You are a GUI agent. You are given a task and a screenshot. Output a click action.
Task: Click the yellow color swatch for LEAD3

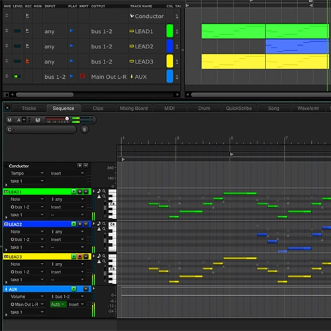coord(169,61)
